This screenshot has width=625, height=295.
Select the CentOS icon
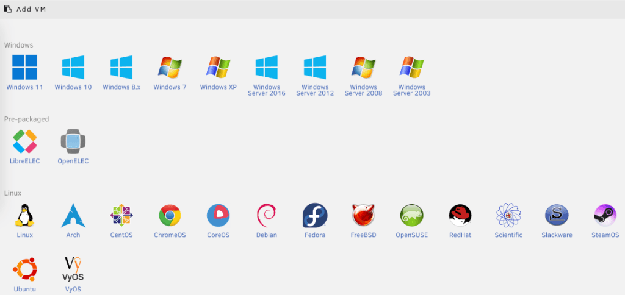point(121,216)
